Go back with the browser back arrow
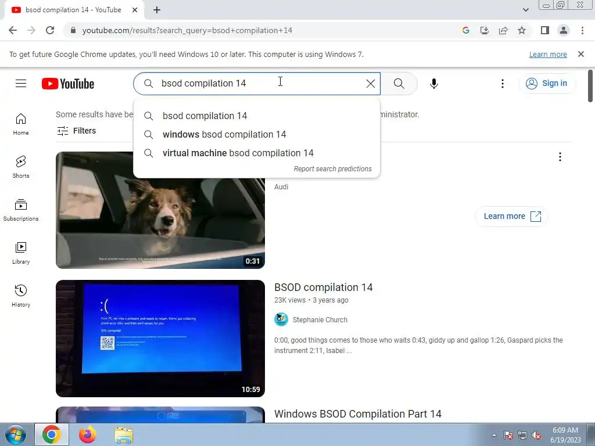This screenshot has width=595, height=446. coord(13,30)
